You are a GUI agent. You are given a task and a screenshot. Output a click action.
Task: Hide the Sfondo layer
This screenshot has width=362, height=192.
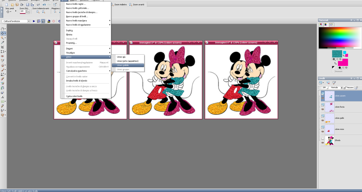coord(323,143)
